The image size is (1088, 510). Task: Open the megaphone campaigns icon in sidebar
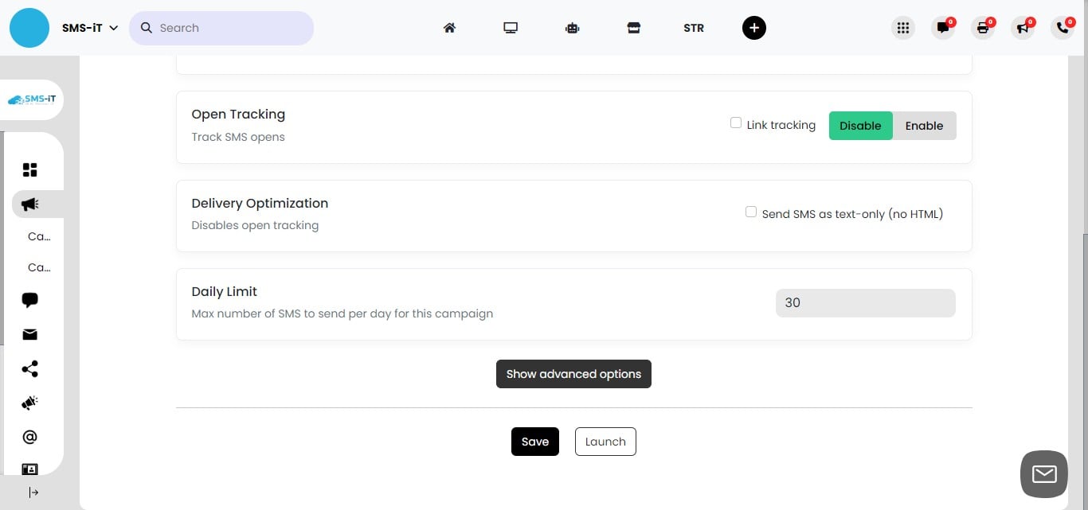[x=29, y=204]
